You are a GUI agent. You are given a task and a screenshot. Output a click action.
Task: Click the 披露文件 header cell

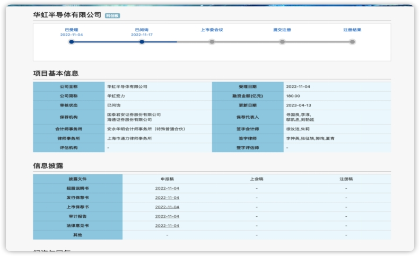click(77, 179)
